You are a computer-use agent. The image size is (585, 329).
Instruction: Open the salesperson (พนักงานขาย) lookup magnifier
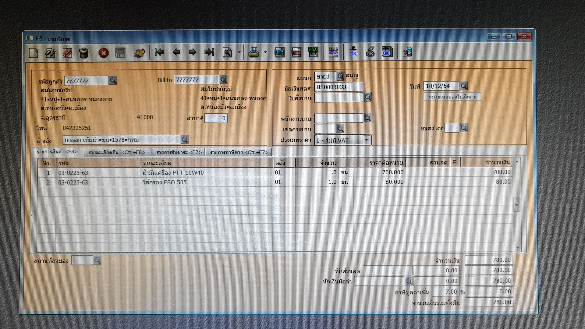coord(368,118)
